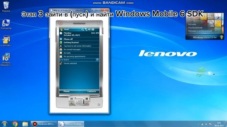Click the emulator's right soft hardware key
The image size is (227, 127).
point(87,99)
